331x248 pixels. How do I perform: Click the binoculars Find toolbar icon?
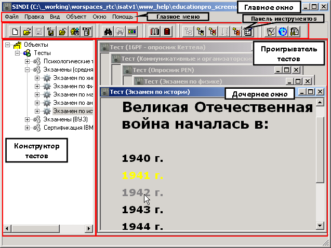coord(108,32)
